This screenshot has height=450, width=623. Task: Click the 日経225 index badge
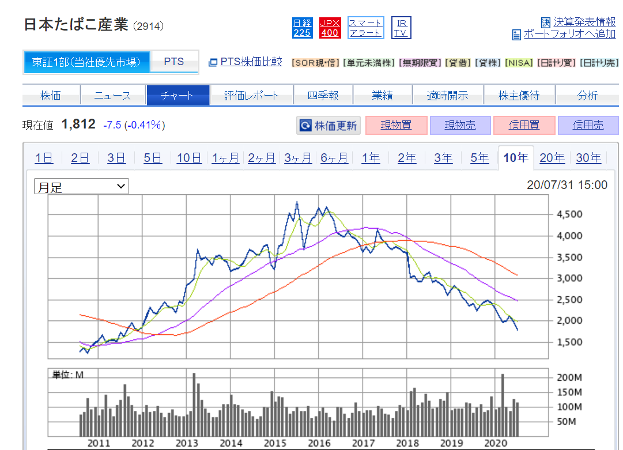pyautogui.click(x=302, y=28)
